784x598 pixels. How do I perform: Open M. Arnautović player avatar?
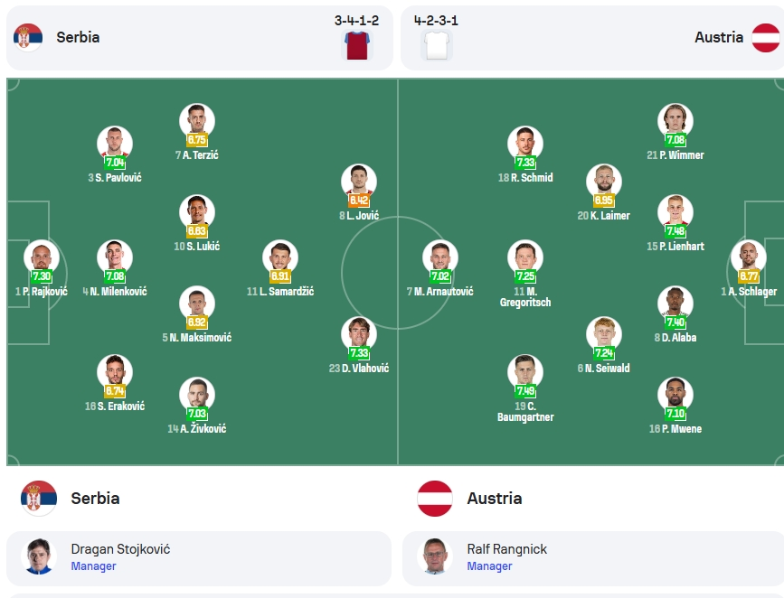coord(440,257)
